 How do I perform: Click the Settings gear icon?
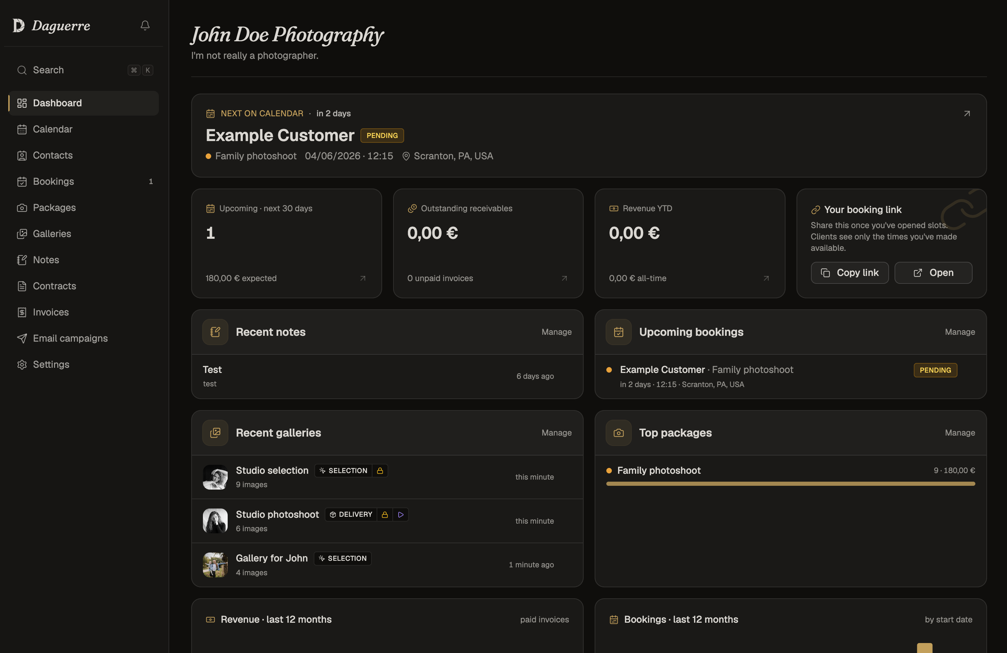[22, 364]
